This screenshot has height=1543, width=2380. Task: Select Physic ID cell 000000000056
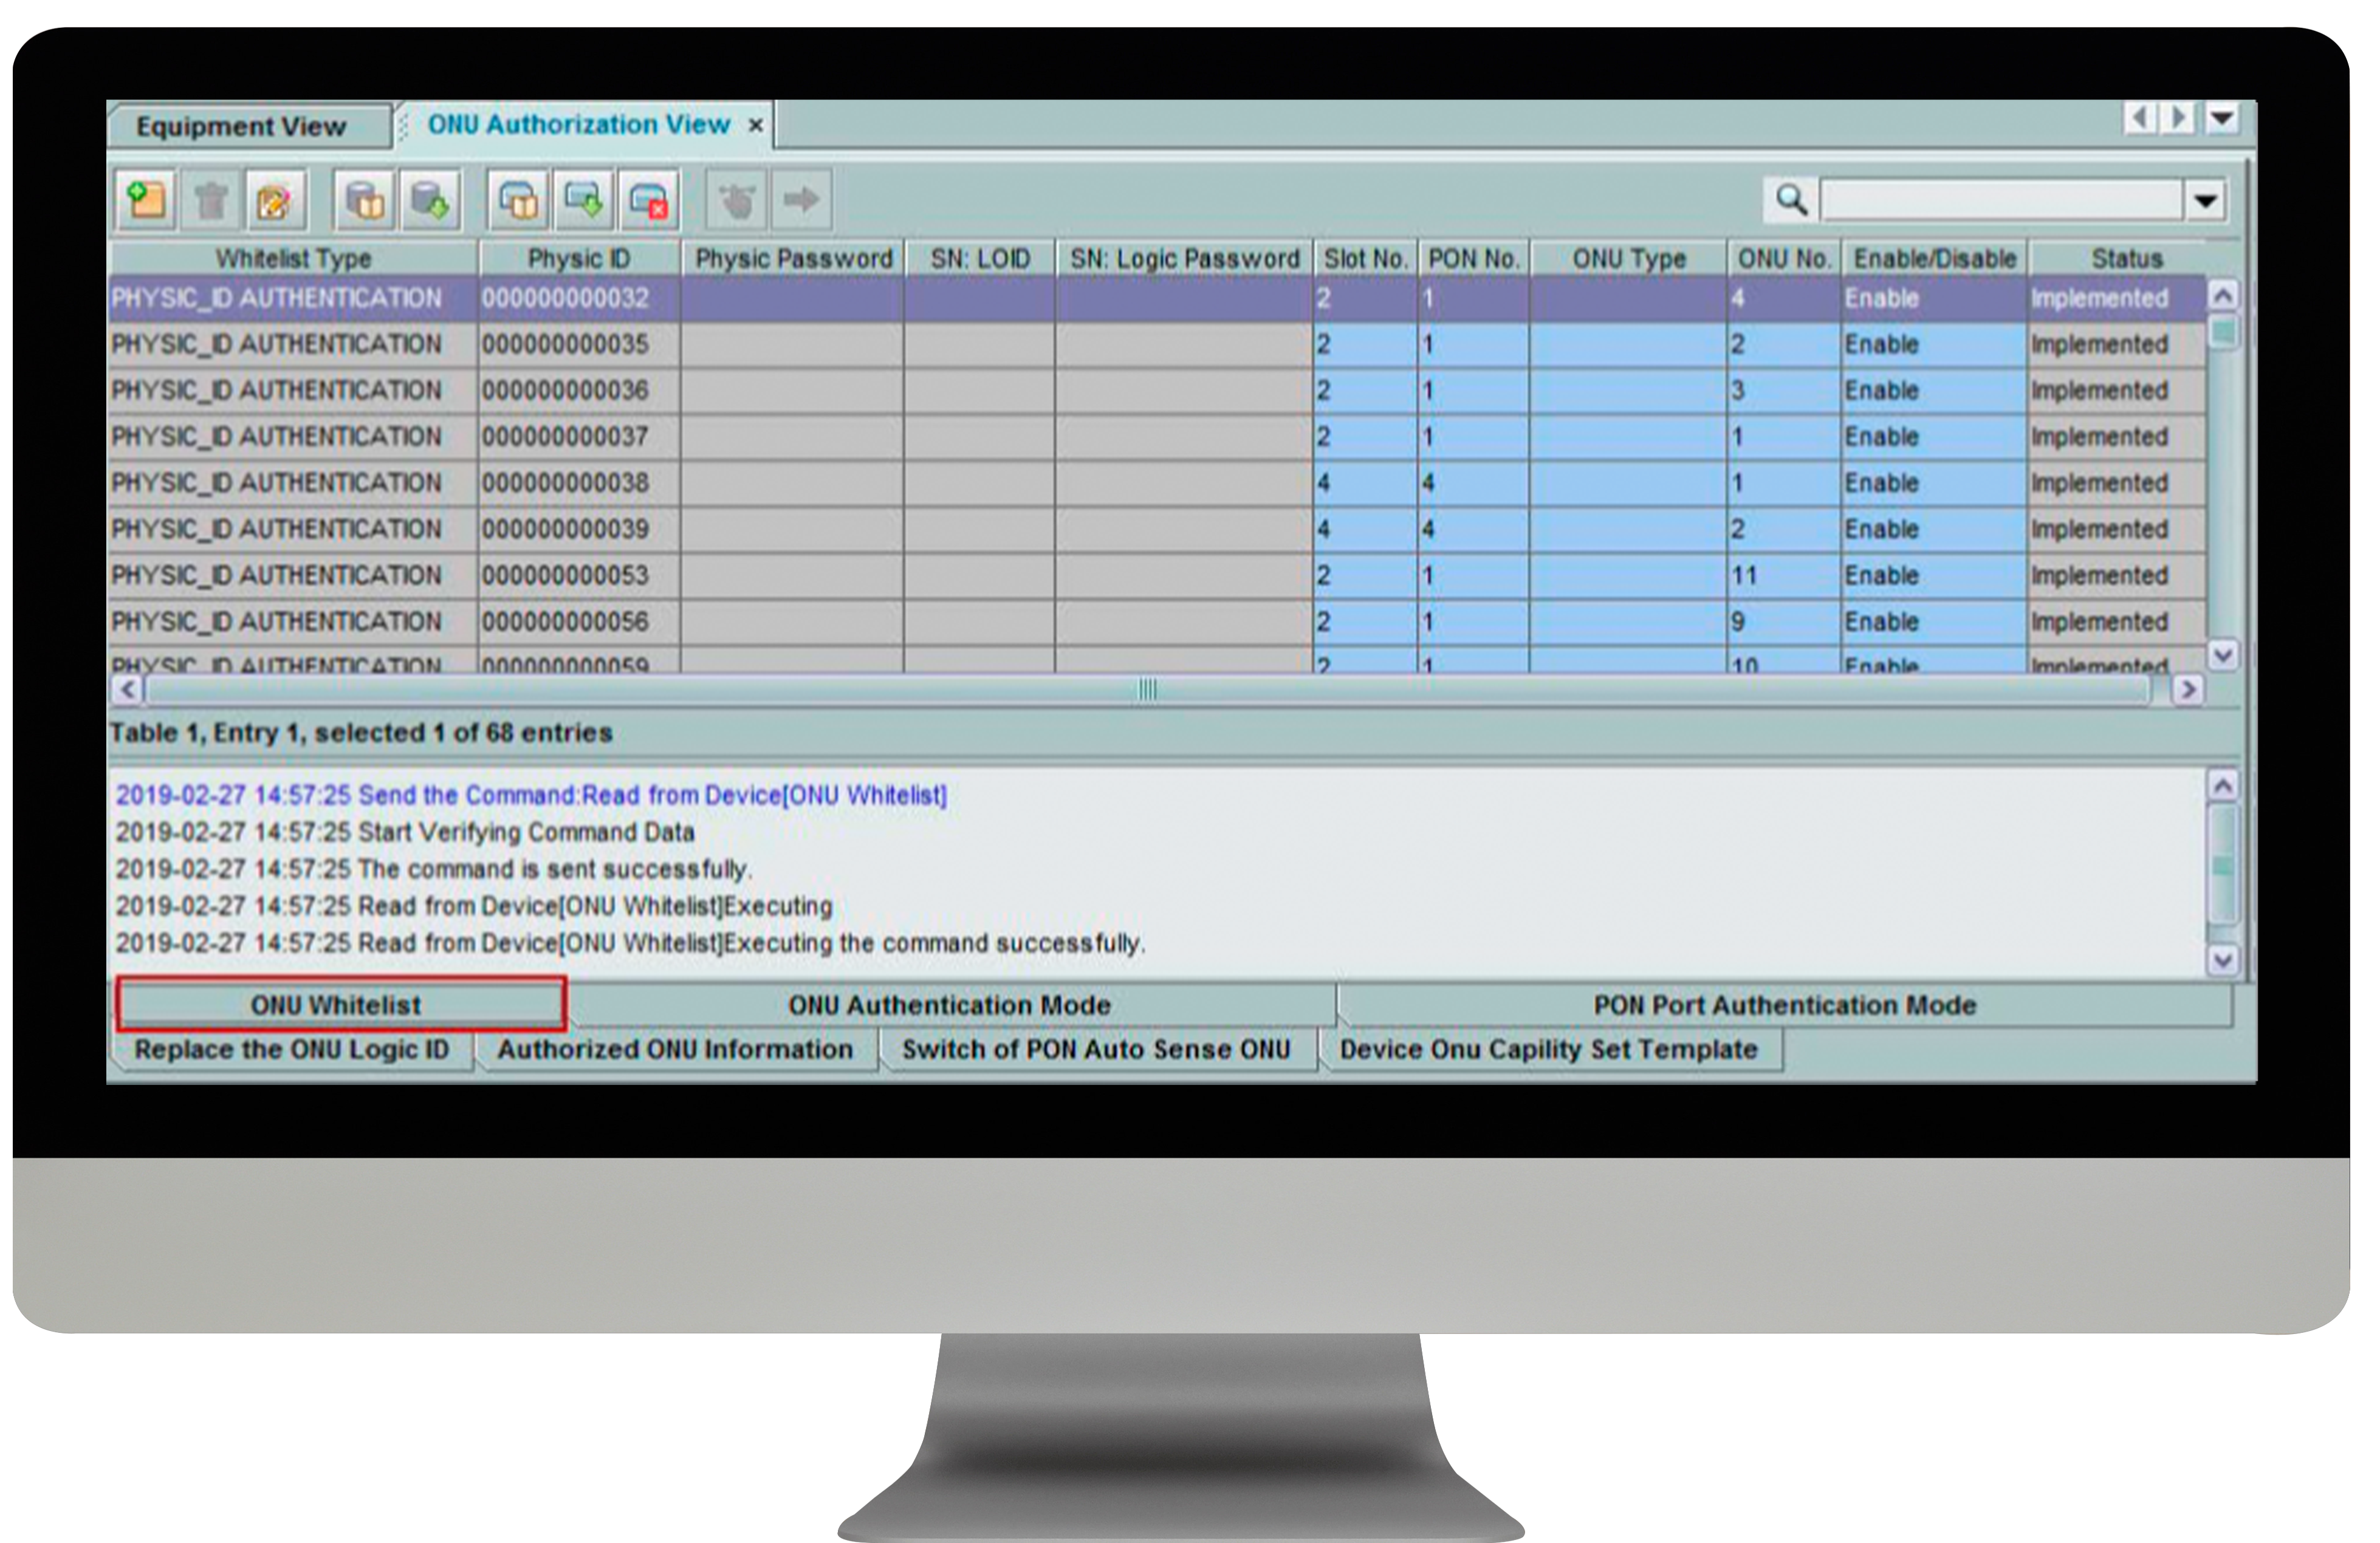(580, 621)
